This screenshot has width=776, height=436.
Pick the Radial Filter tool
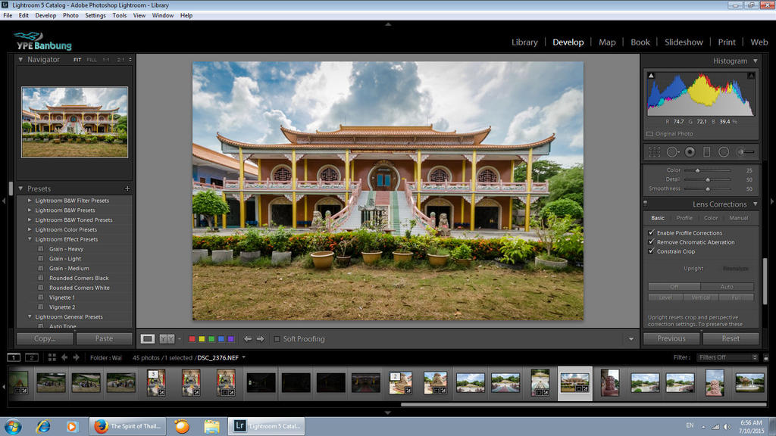pyautogui.click(x=724, y=151)
